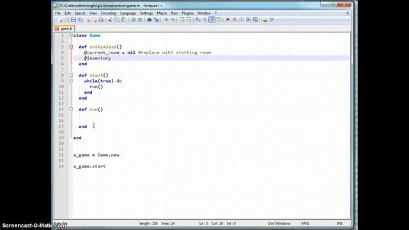The width and height of the screenshot is (409, 230).
Task: Open Find with the binoculars icon
Action: point(149,20)
